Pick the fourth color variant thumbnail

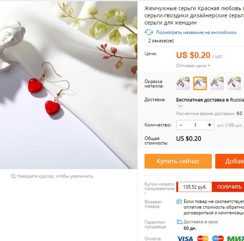234,83
